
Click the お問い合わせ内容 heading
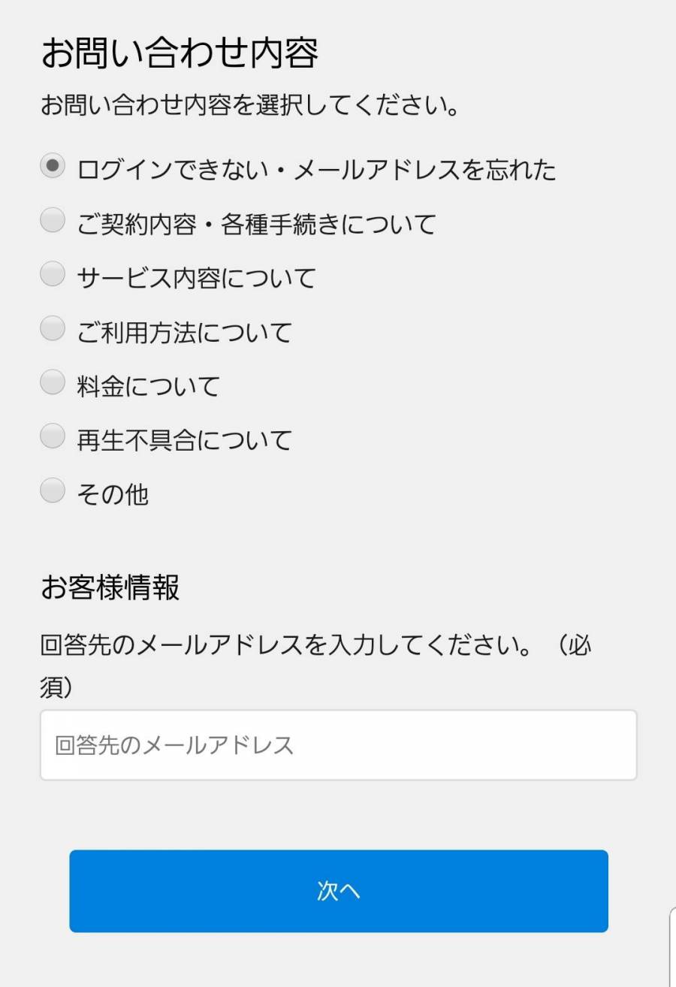[x=180, y=53]
